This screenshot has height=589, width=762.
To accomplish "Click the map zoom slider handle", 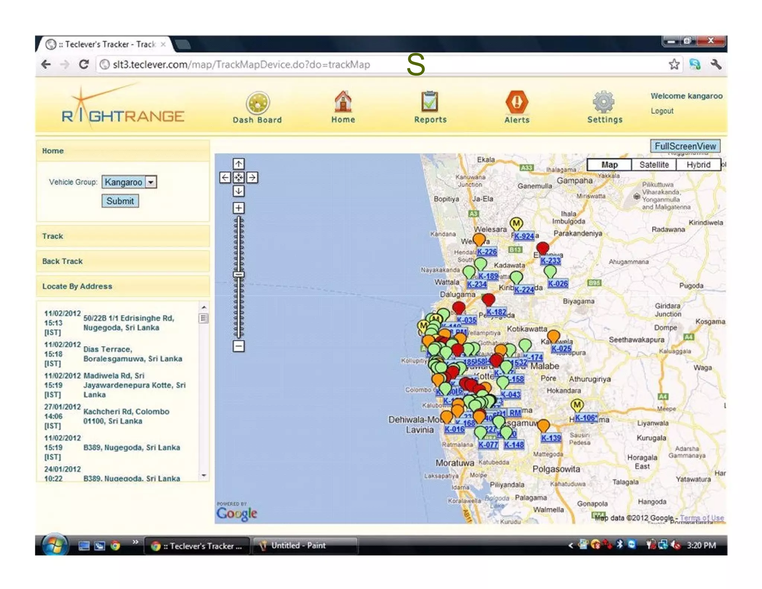I will pos(238,275).
